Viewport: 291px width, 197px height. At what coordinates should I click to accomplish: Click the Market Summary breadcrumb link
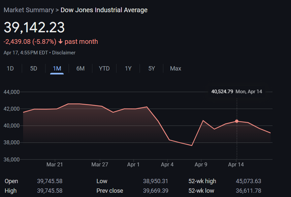point(28,10)
